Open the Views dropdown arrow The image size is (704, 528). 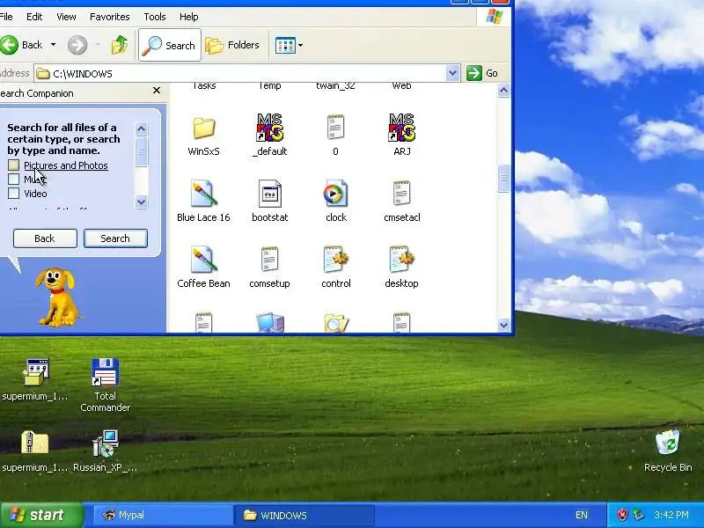[x=300, y=46]
